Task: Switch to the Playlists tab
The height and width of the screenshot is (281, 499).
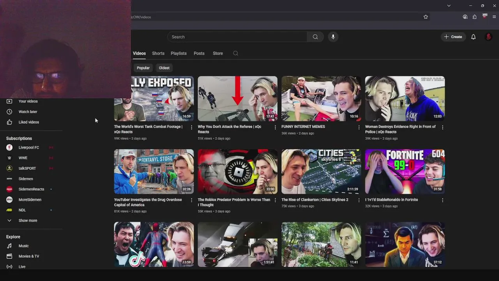Action: [x=179, y=53]
